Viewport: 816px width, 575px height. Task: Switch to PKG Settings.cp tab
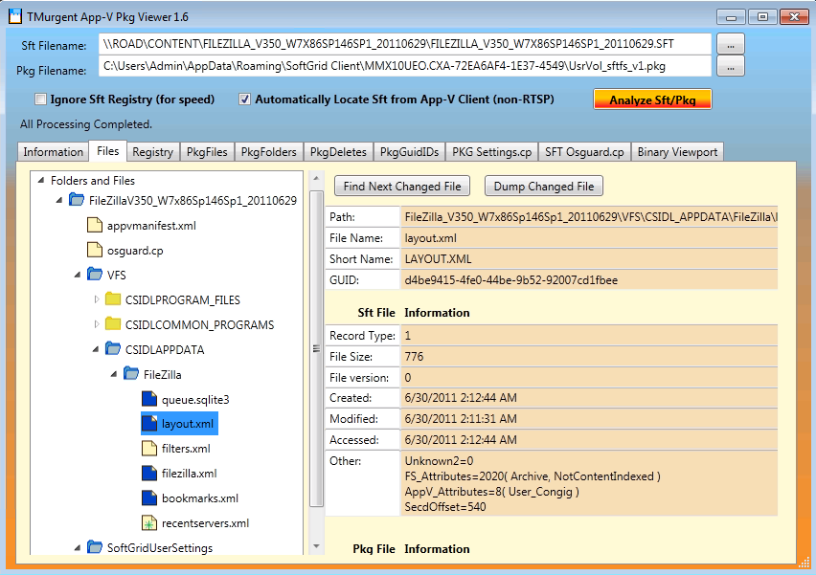click(491, 152)
